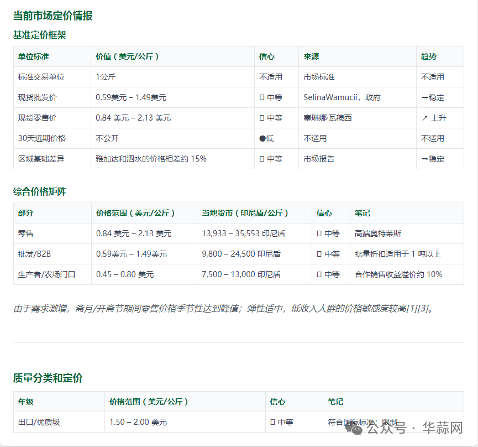Select the 当前市场定价情报 title
Image resolution: width=478 pixels, height=447 pixels.
click(54, 16)
